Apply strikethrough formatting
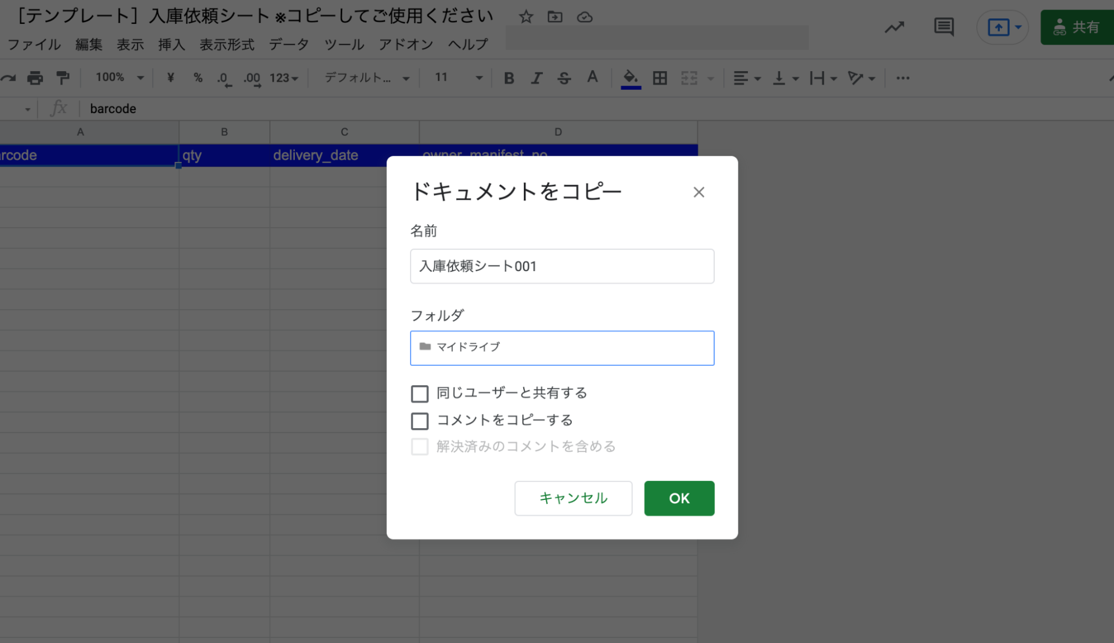The image size is (1114, 643). (564, 78)
